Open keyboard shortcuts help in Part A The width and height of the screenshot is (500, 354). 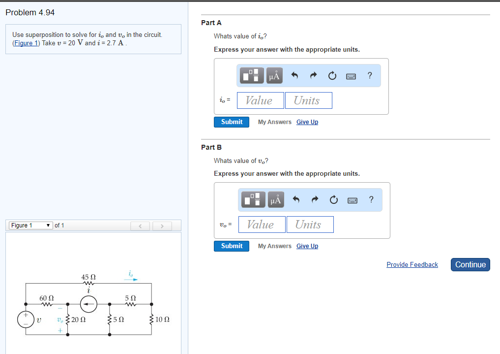351,75
